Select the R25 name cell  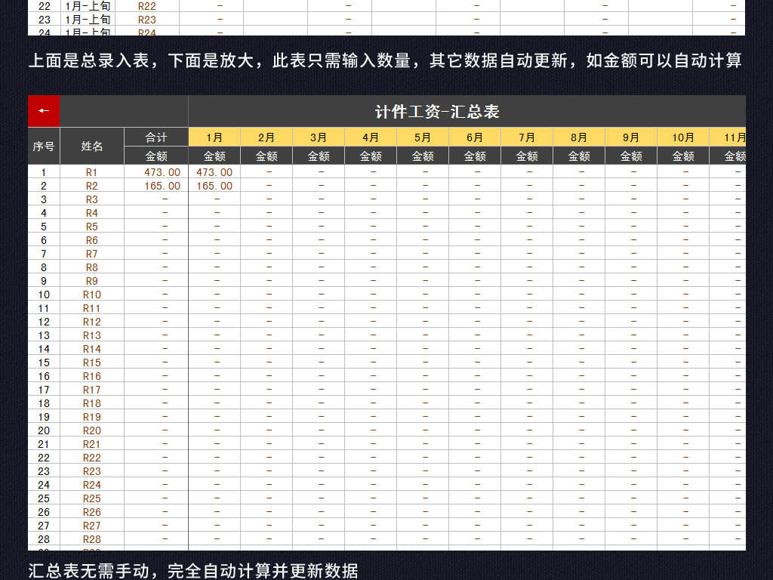[x=91, y=498]
